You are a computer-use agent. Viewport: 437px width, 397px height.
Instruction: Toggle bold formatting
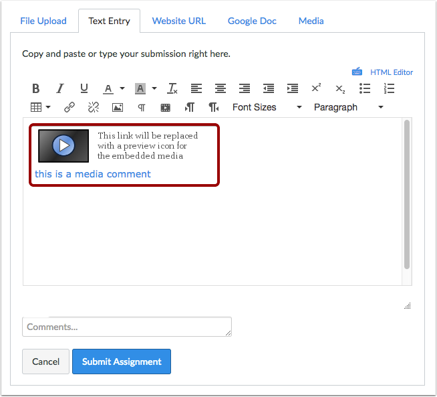(x=35, y=88)
